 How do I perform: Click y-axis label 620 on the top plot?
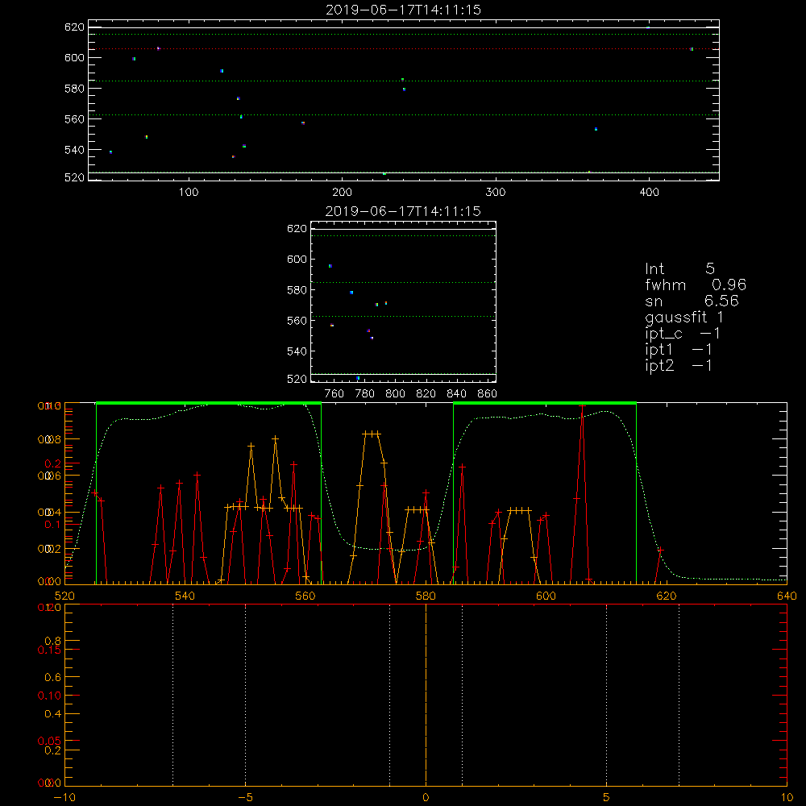pyautogui.click(x=74, y=27)
